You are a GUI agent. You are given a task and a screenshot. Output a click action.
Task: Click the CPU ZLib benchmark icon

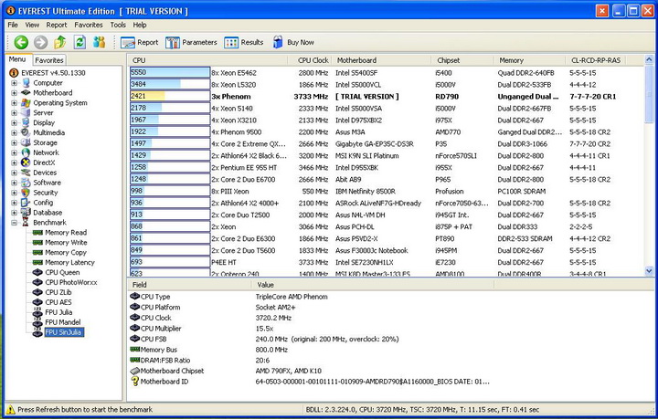(37, 292)
